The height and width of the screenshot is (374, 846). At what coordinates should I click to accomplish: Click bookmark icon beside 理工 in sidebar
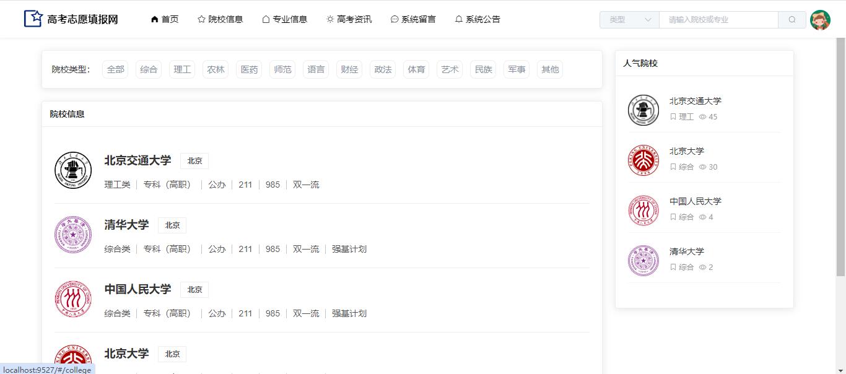[673, 117]
